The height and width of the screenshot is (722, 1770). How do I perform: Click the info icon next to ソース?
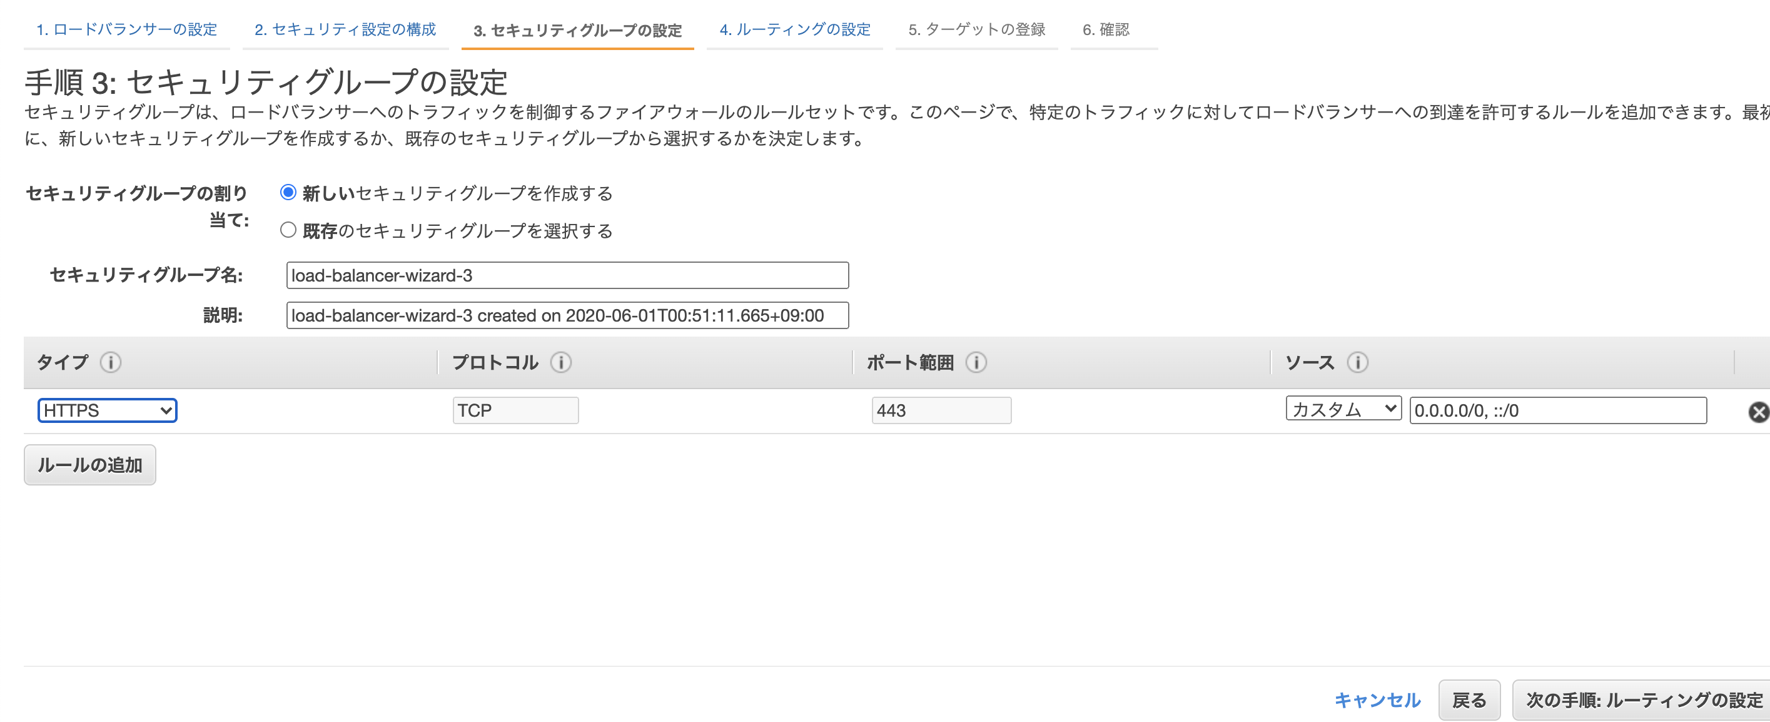coord(1357,362)
